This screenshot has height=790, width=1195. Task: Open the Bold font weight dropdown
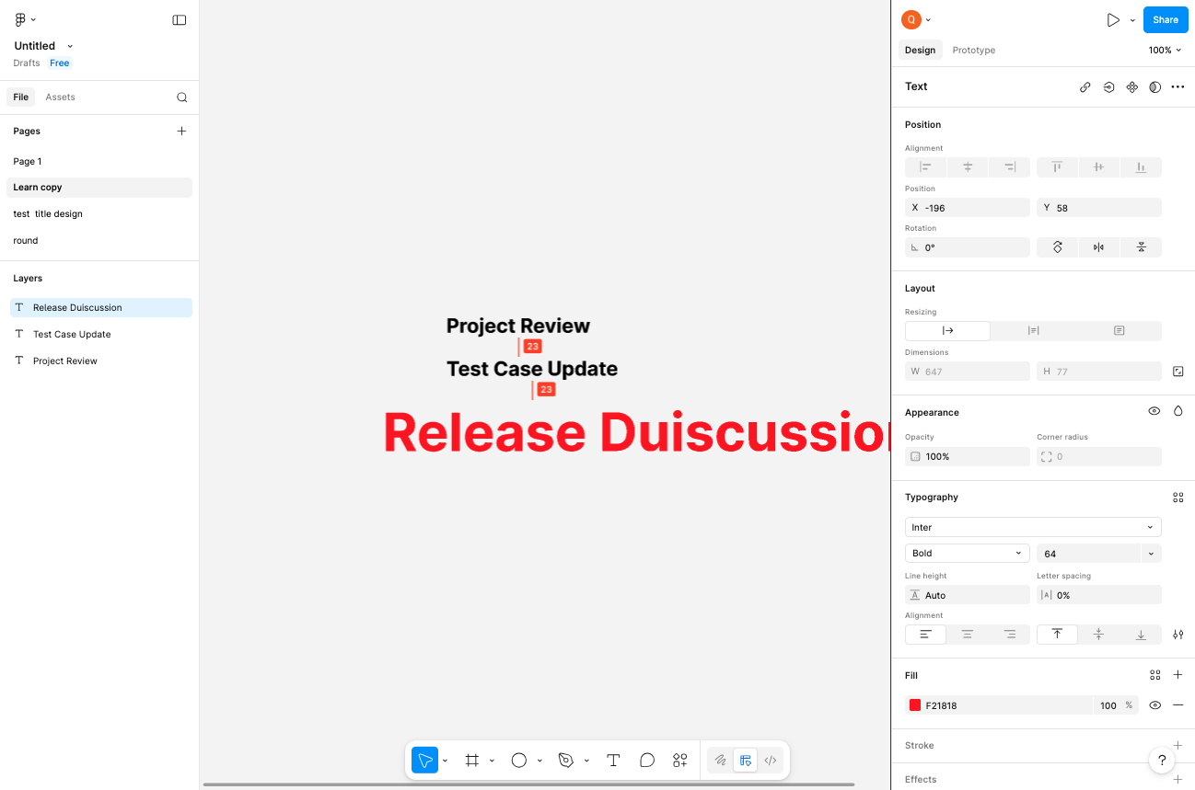(967, 554)
